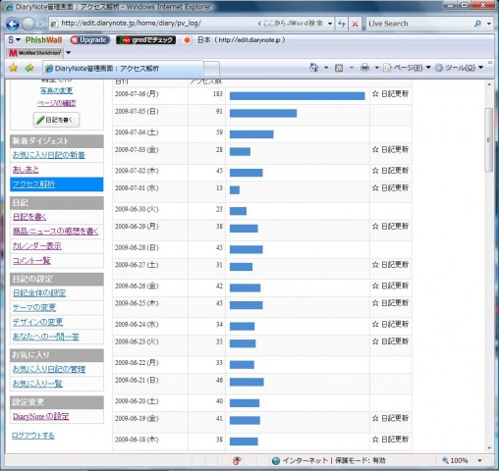Click the 183 access count value
The width and height of the screenshot is (499, 471).
point(218,94)
